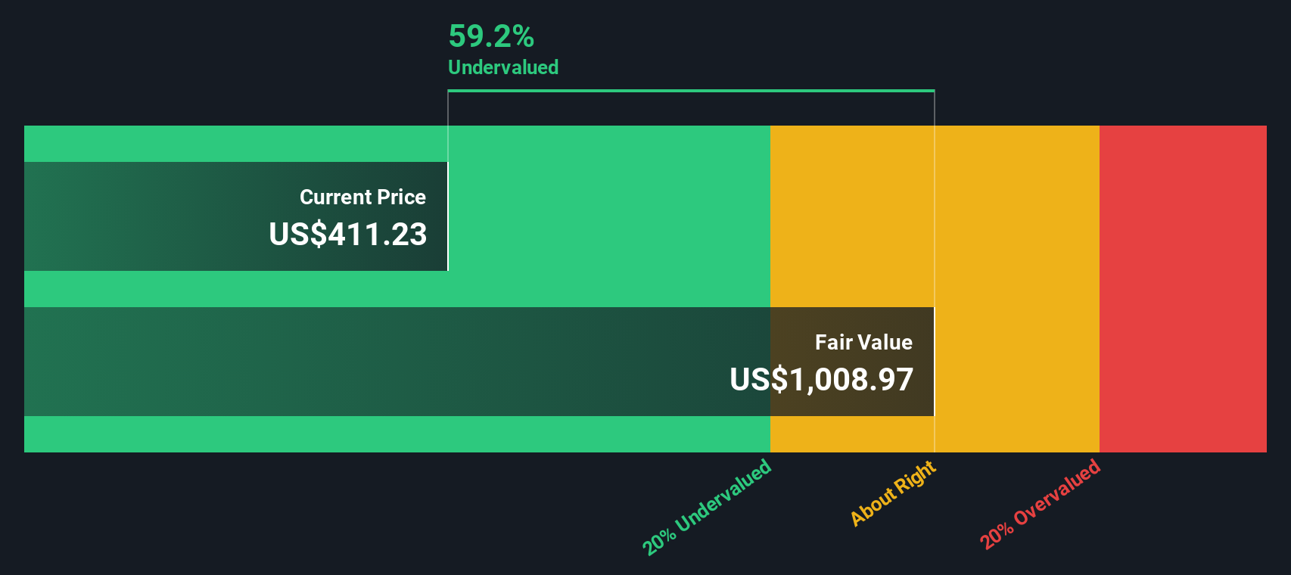
Task: Click the 20% Overvalued axis label
Action: click(x=1040, y=505)
